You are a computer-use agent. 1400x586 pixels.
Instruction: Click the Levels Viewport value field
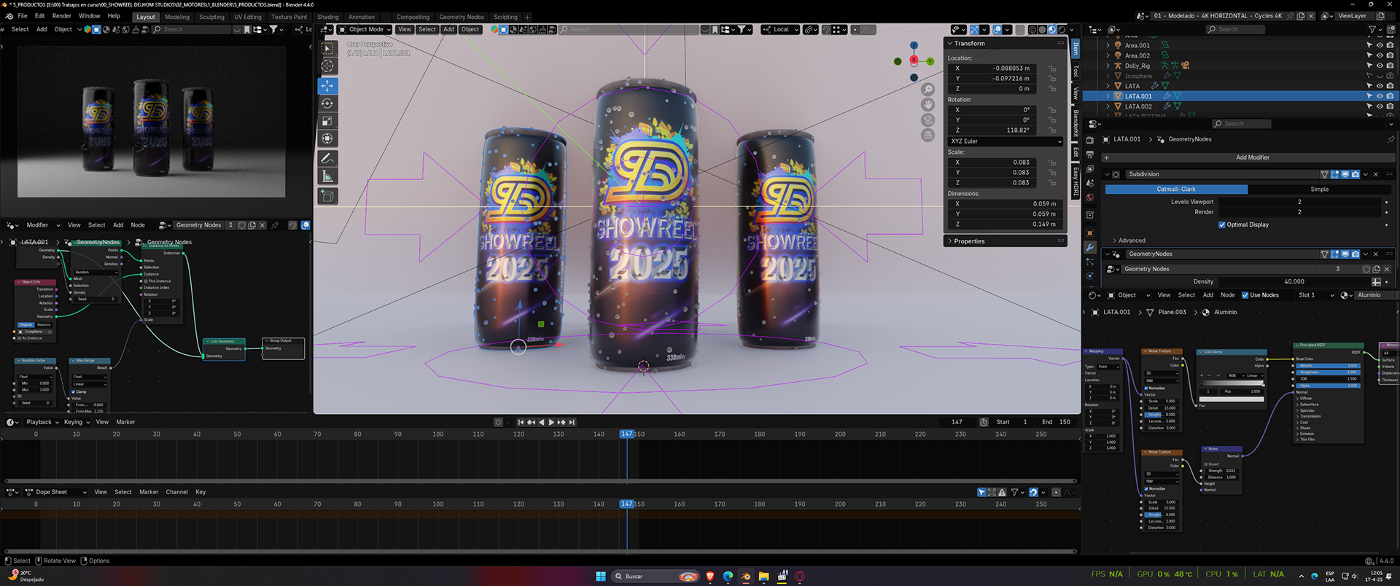tap(1299, 202)
